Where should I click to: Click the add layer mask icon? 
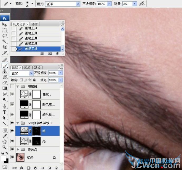(28, 168)
